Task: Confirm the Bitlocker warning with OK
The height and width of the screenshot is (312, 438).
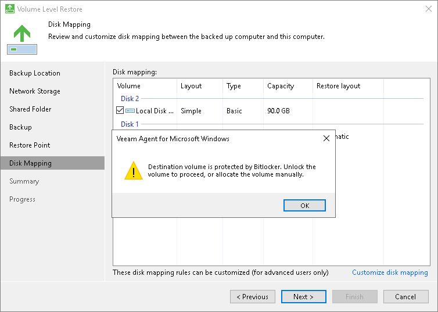Action: pos(304,206)
